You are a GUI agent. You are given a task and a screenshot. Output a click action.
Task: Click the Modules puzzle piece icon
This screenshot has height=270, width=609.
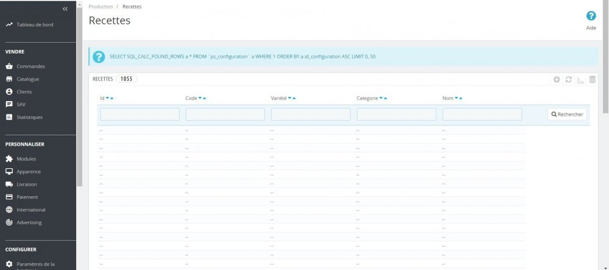[x=9, y=159]
